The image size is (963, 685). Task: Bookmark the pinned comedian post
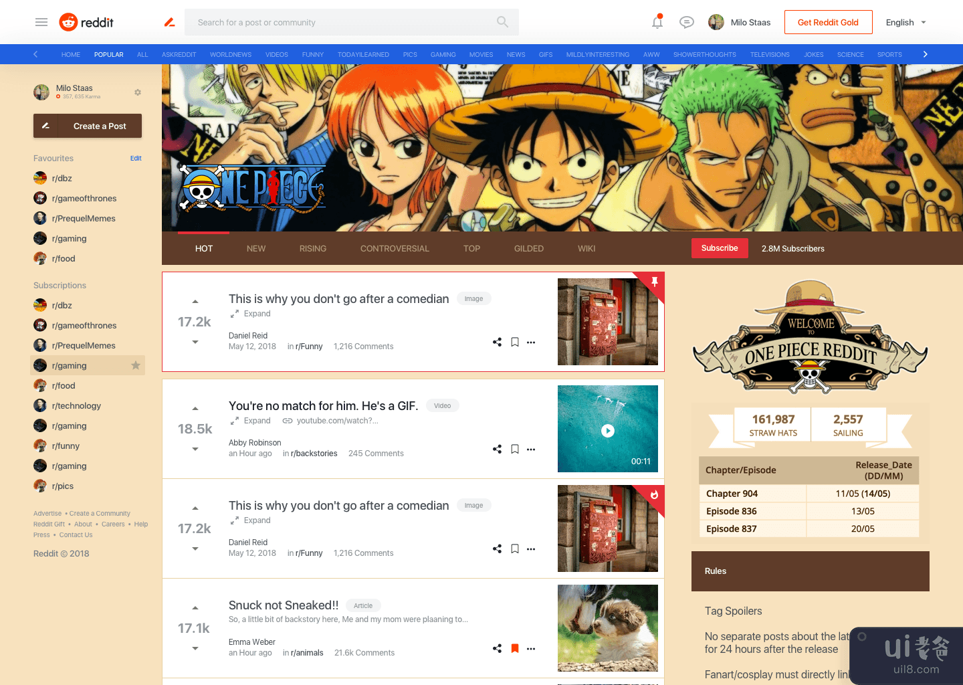pyautogui.click(x=515, y=342)
